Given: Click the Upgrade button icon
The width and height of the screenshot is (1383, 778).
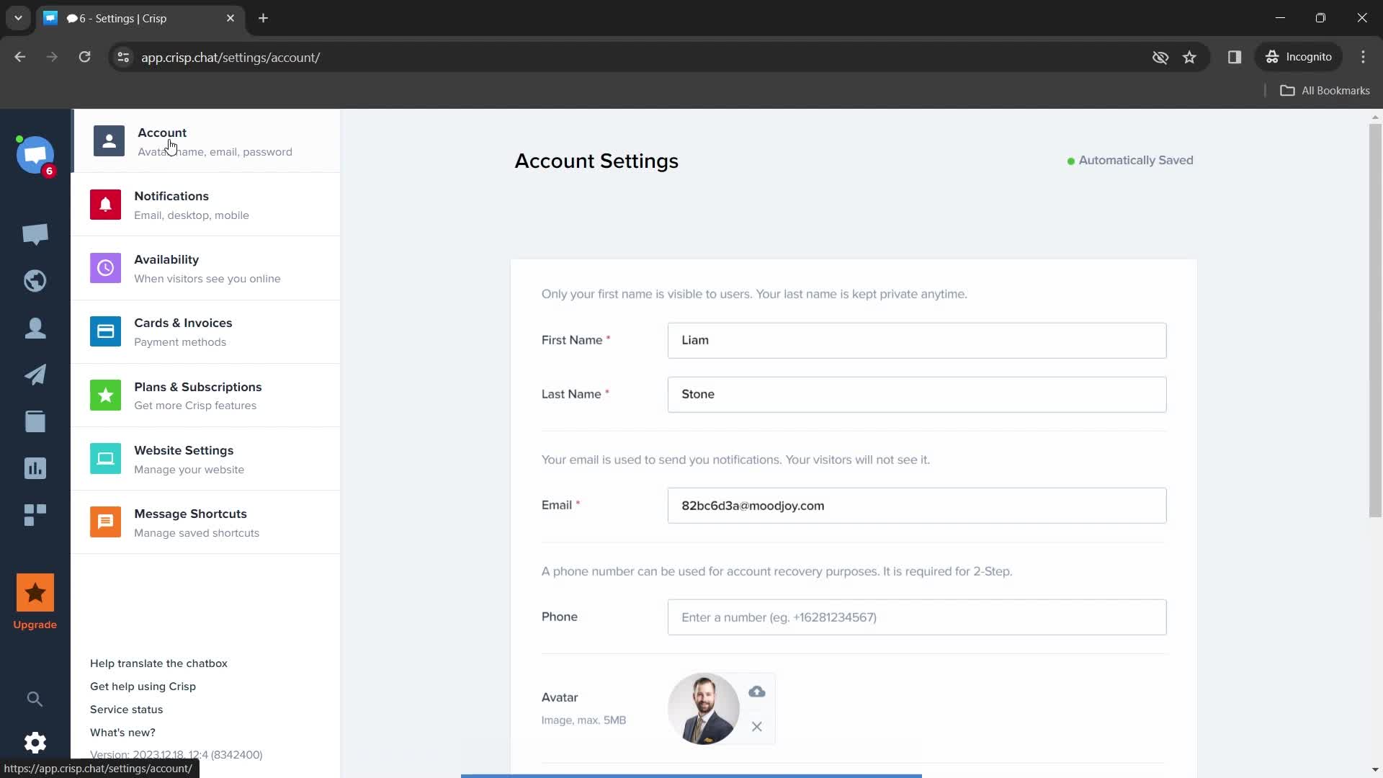Looking at the screenshot, I should pyautogui.click(x=35, y=593).
